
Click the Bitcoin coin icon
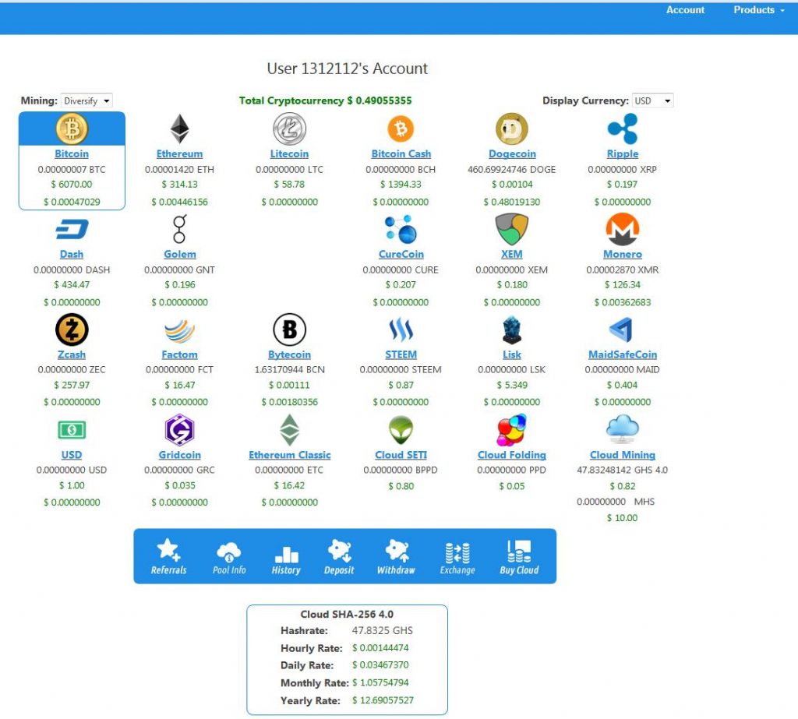click(x=72, y=129)
